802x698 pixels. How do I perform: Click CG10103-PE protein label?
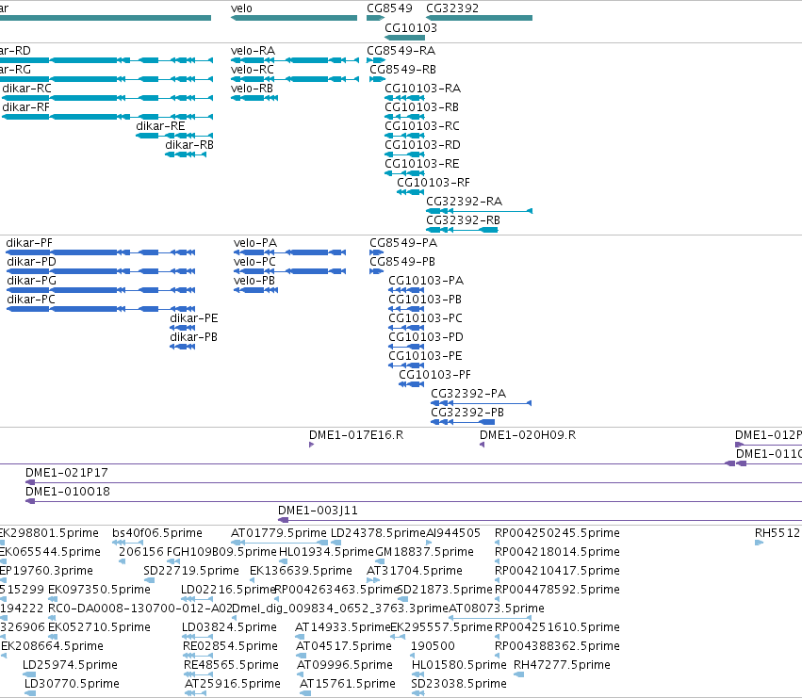pyautogui.click(x=425, y=356)
